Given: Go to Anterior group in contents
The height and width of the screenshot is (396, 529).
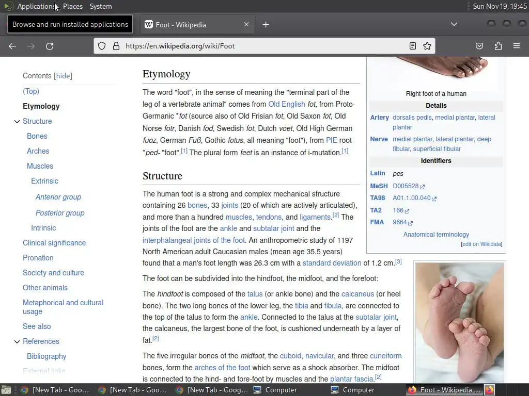Looking at the screenshot, I should (x=58, y=197).
